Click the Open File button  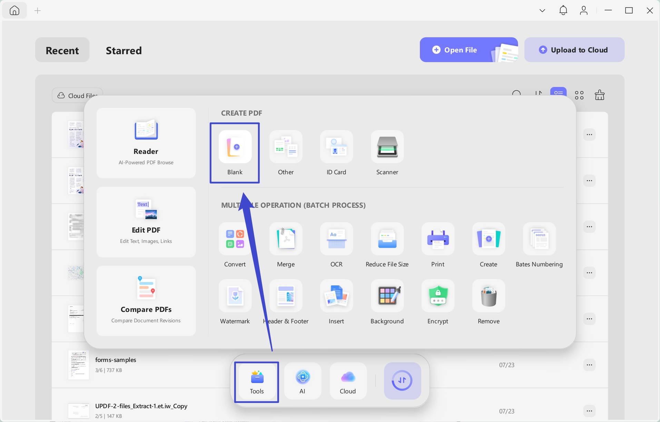point(469,50)
